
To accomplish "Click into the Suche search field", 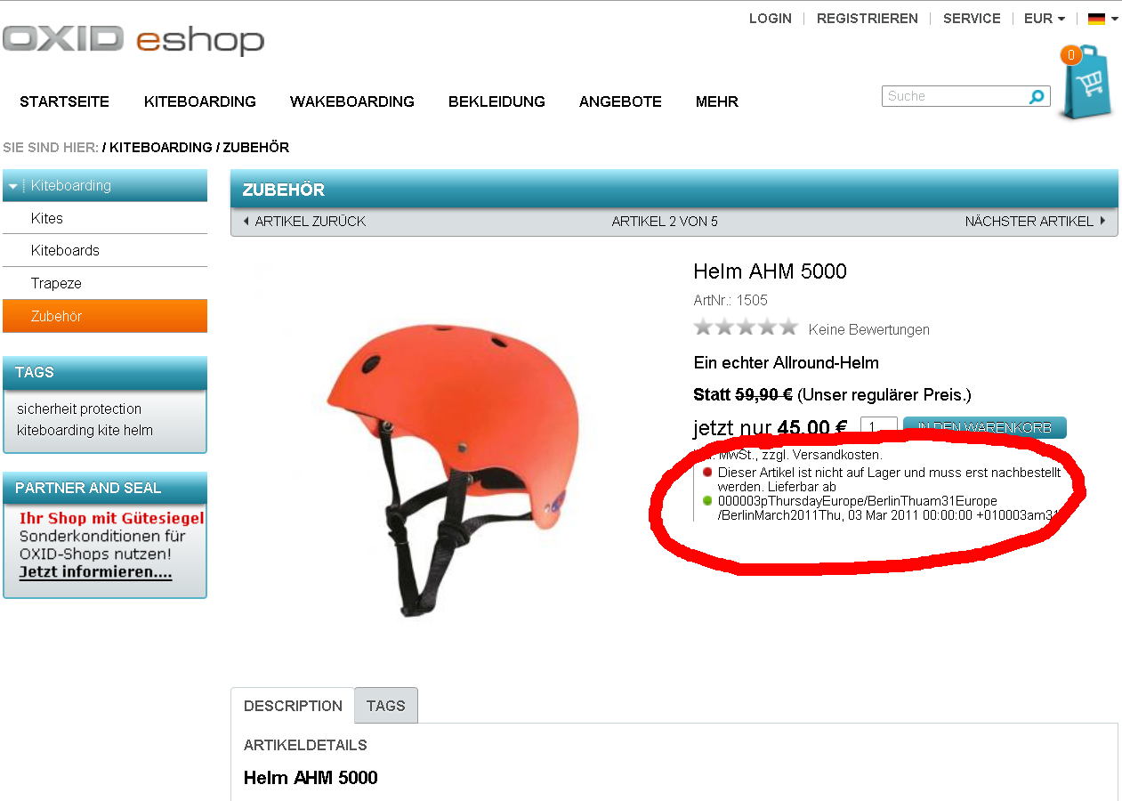I will pos(956,96).
